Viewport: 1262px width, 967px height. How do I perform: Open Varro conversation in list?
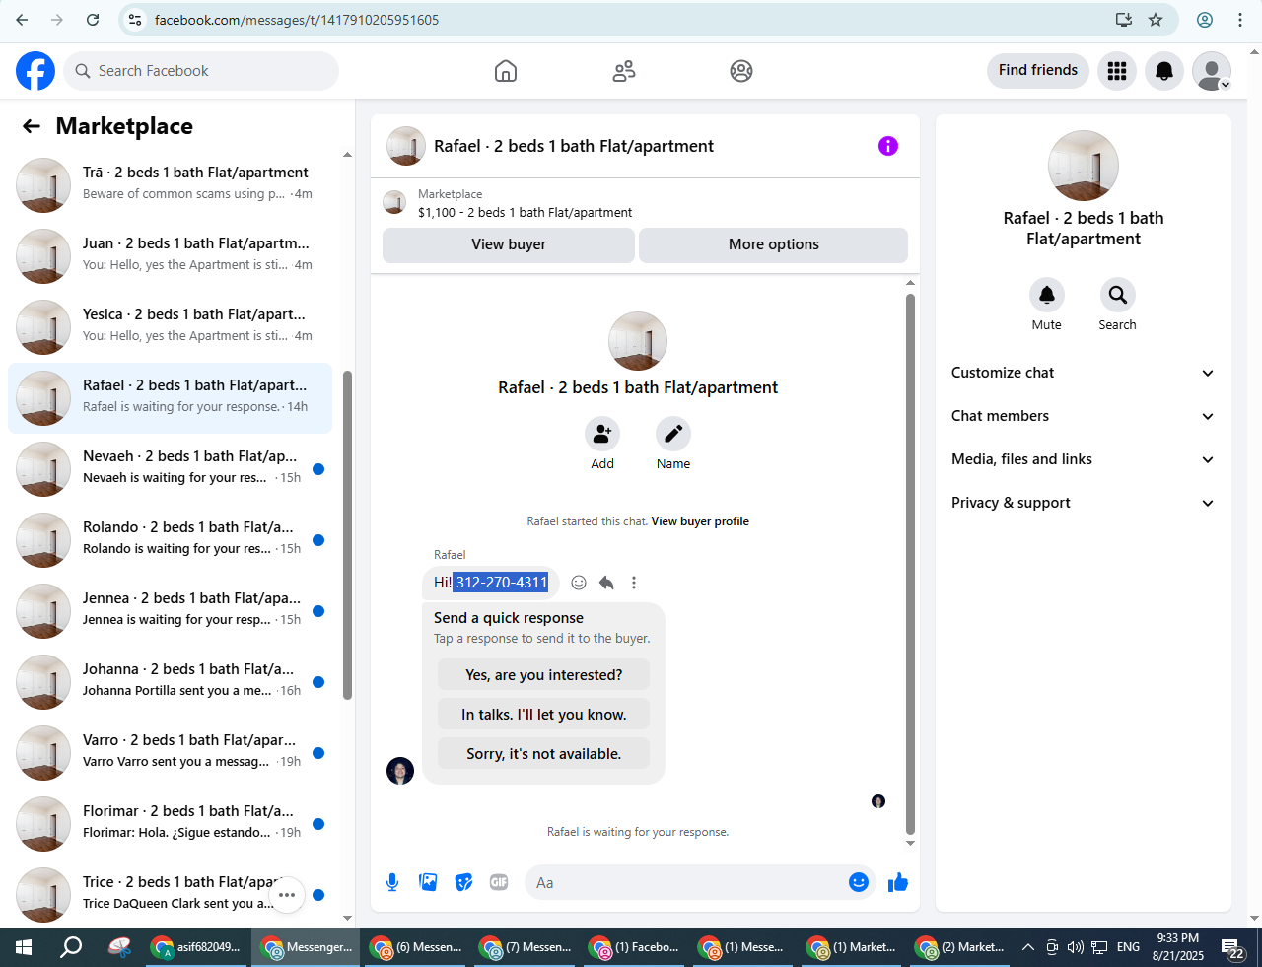[170, 752]
